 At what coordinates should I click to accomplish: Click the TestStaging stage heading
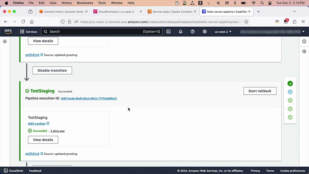(42, 91)
